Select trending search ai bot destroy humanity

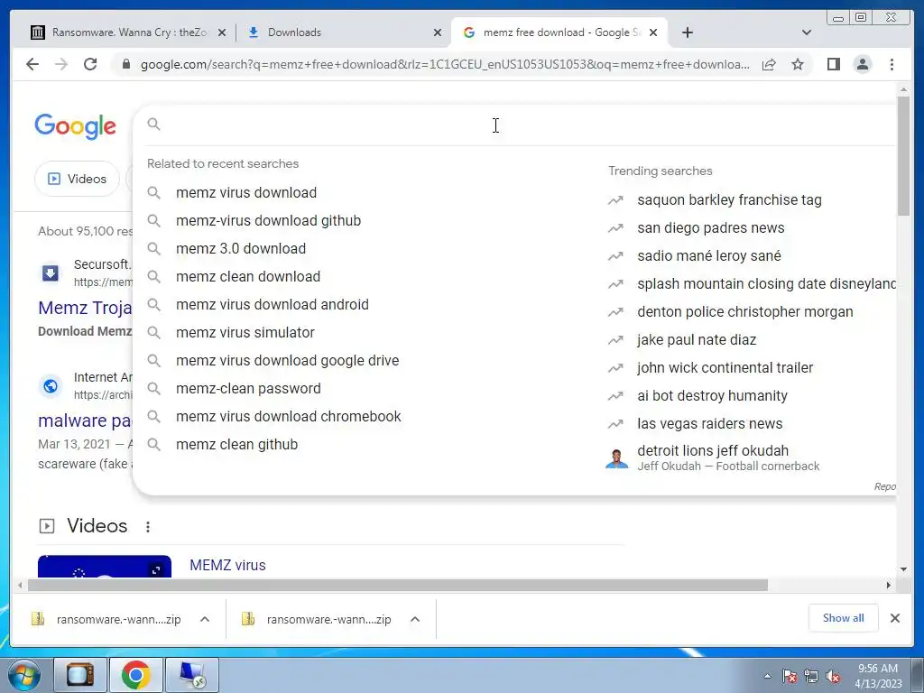[x=713, y=396]
